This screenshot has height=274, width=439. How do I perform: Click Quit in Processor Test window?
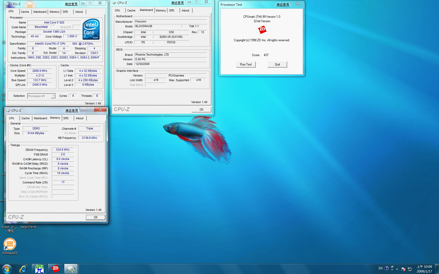(x=277, y=64)
